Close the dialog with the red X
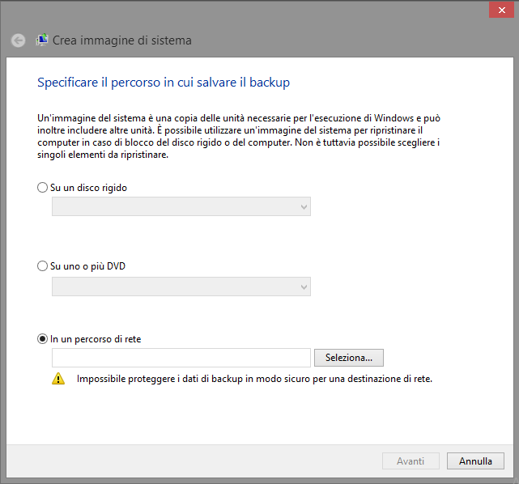 [x=500, y=9]
